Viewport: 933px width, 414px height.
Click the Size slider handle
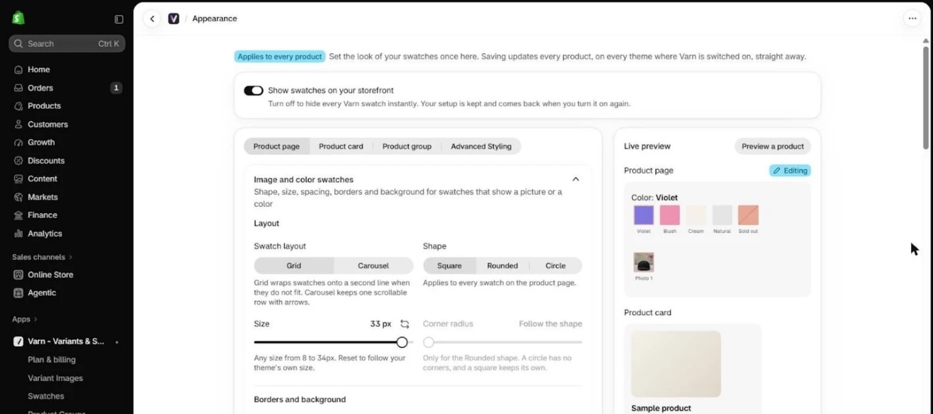click(402, 342)
